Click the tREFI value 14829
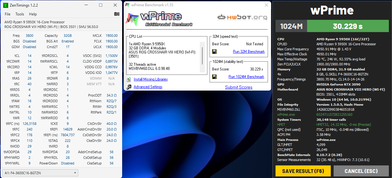Screen dimensions: 392x178 click(68, 129)
